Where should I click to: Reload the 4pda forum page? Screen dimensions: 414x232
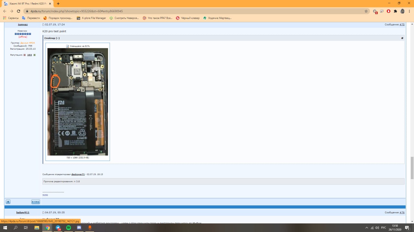[18, 11]
